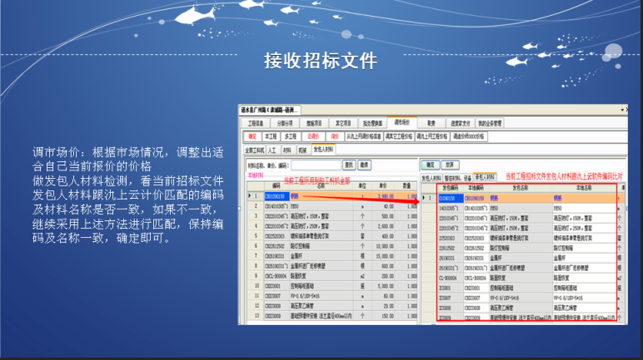Click the 放弃 button
Image resolution: width=643 pixels, height=360 pixels.
coord(450,165)
